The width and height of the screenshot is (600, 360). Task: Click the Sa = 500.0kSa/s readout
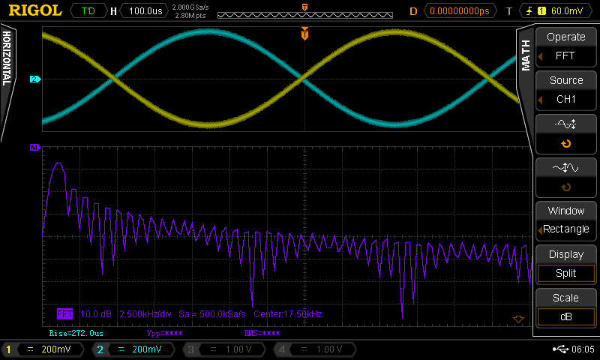[x=212, y=314]
